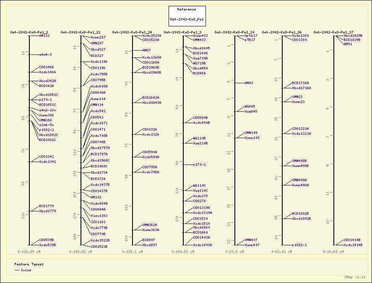This screenshot has height=283, width=372.
Task: Click the Oat-2002-KxO-Pal_2 map title
Action: (29, 32)
